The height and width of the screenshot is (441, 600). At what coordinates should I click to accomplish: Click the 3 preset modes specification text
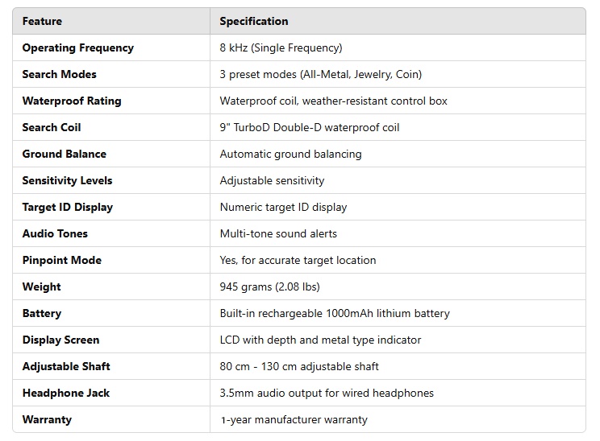coord(321,74)
